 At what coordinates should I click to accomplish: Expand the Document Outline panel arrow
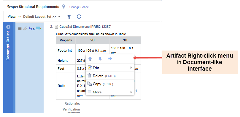tap(8, 27)
